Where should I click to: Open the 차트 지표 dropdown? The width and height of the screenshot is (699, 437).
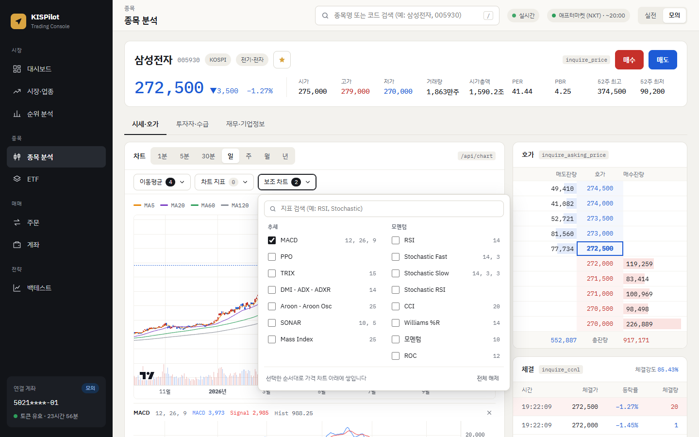pos(224,182)
